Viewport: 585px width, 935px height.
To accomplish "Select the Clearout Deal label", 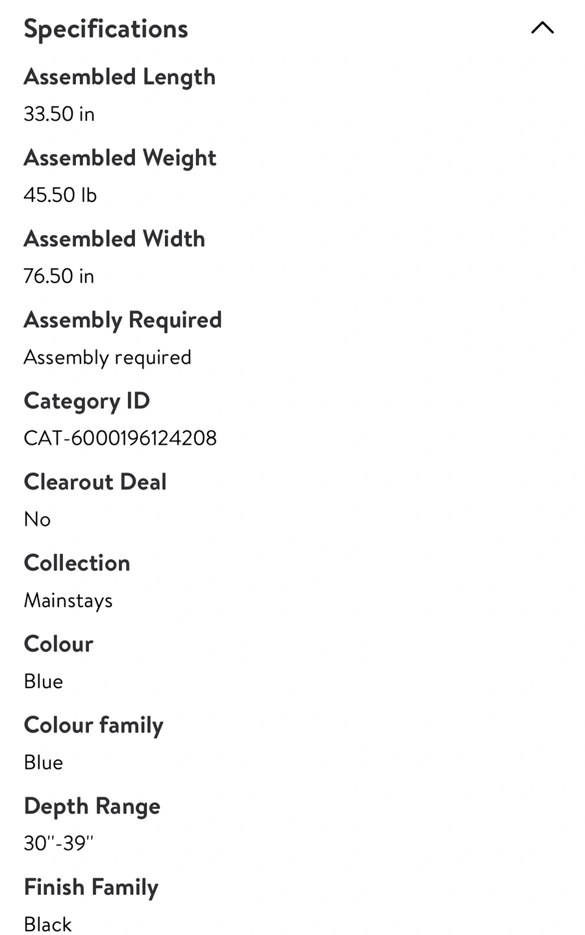I will pos(95,482).
